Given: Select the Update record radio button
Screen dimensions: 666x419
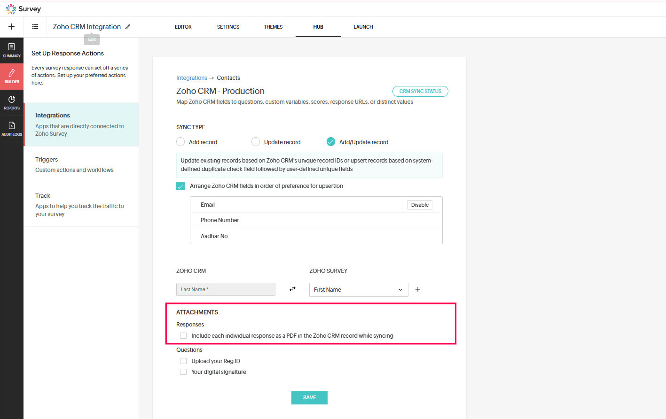Looking at the screenshot, I should (x=256, y=142).
